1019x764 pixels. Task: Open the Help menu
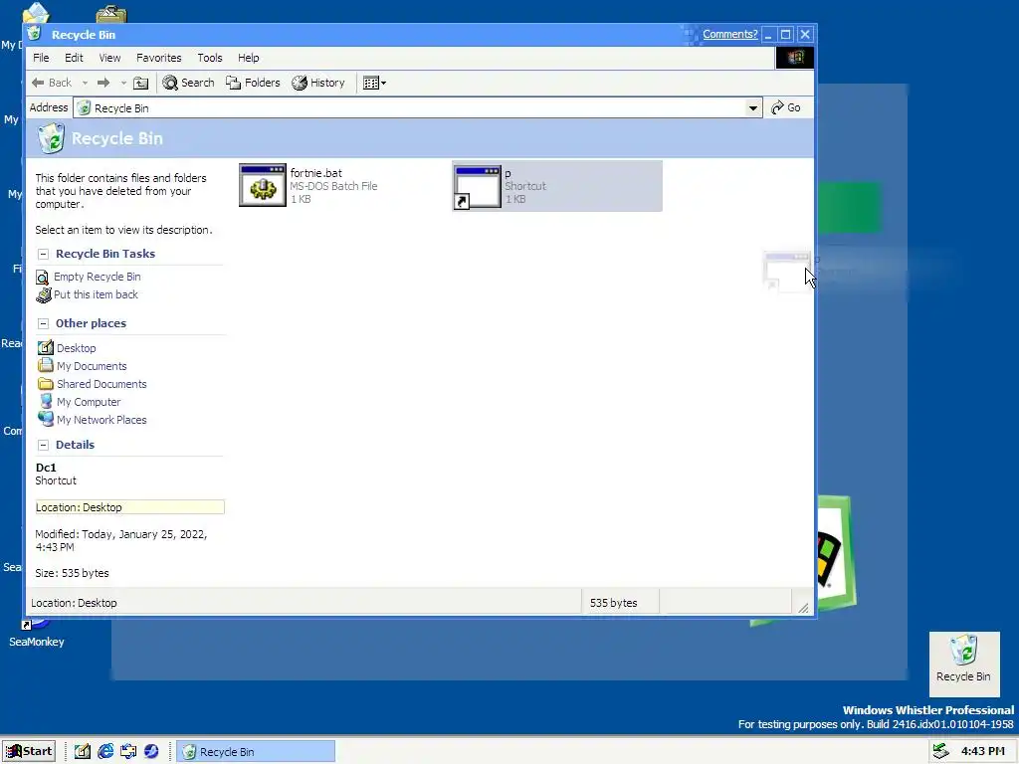[248, 58]
